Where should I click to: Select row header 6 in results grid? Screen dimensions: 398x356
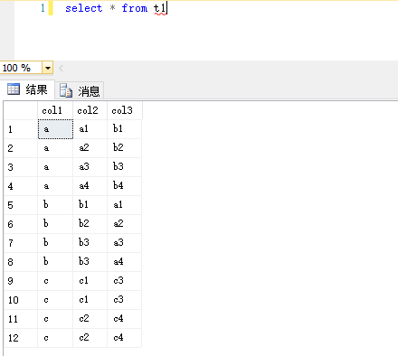point(21,224)
